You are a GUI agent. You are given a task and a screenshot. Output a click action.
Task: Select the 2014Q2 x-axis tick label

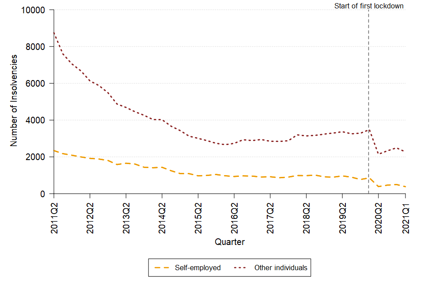(x=162, y=216)
